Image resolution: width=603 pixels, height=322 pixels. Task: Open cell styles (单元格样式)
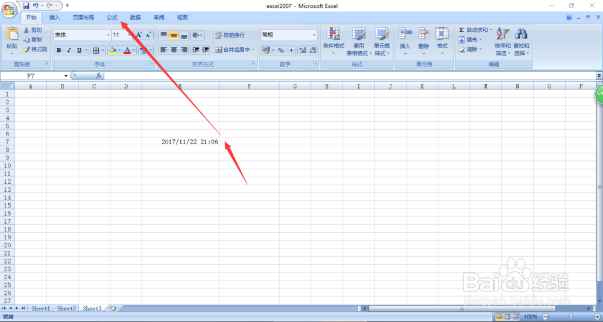coord(382,42)
